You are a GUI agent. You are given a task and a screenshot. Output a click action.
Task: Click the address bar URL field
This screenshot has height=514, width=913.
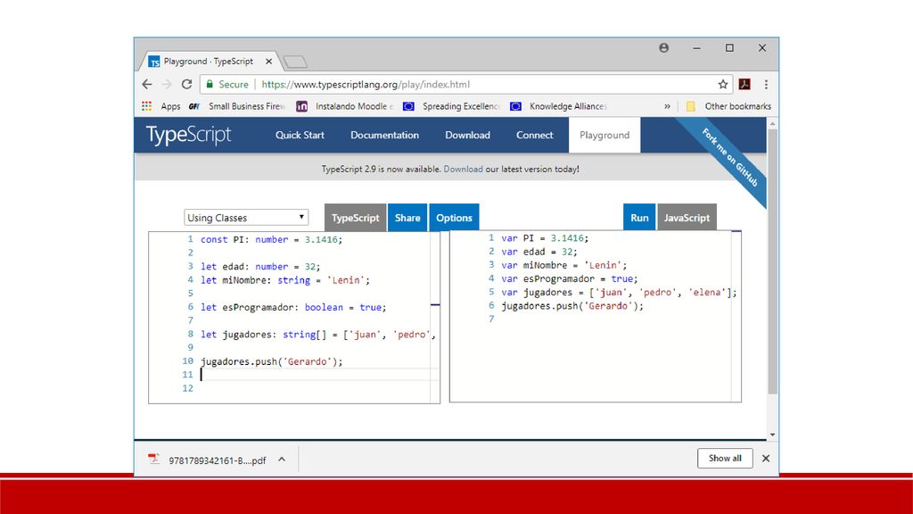coord(465,85)
